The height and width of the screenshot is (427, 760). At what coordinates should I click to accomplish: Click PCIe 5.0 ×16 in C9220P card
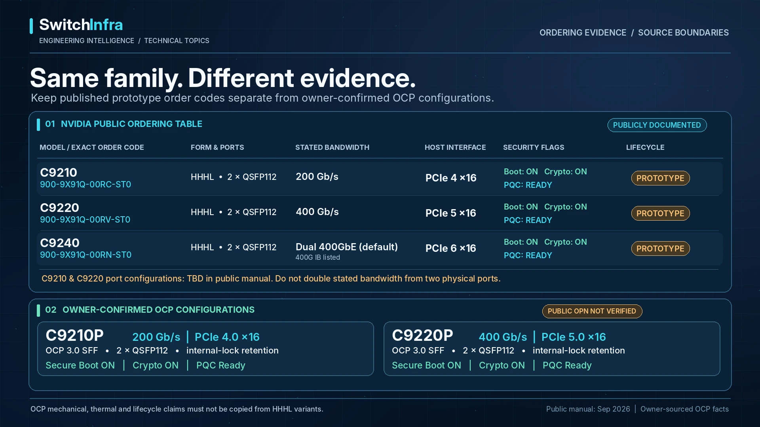(574, 337)
